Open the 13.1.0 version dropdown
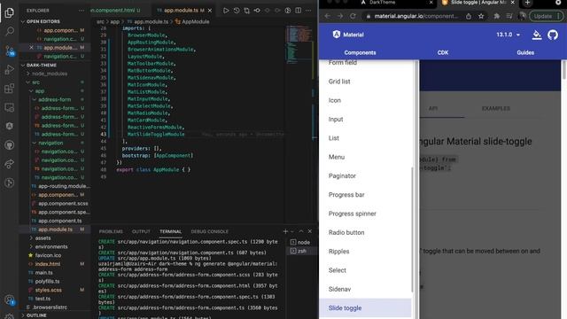 pyautogui.click(x=509, y=35)
